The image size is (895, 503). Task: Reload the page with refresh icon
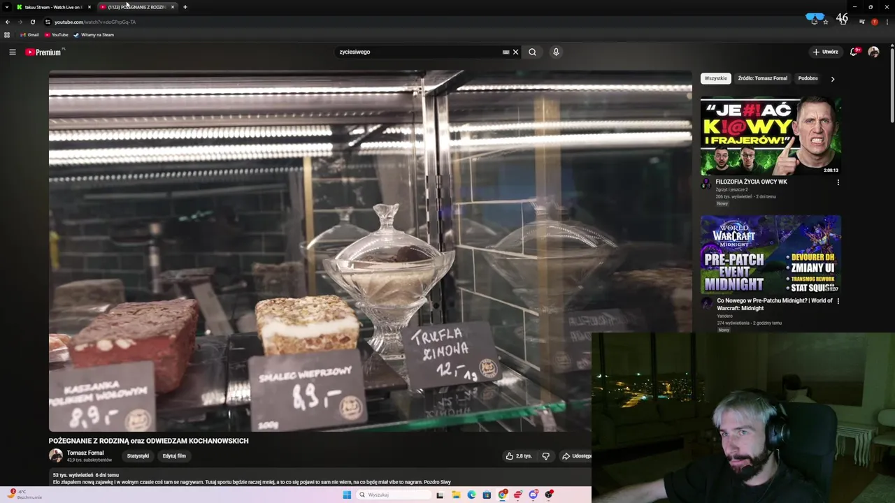coord(33,22)
